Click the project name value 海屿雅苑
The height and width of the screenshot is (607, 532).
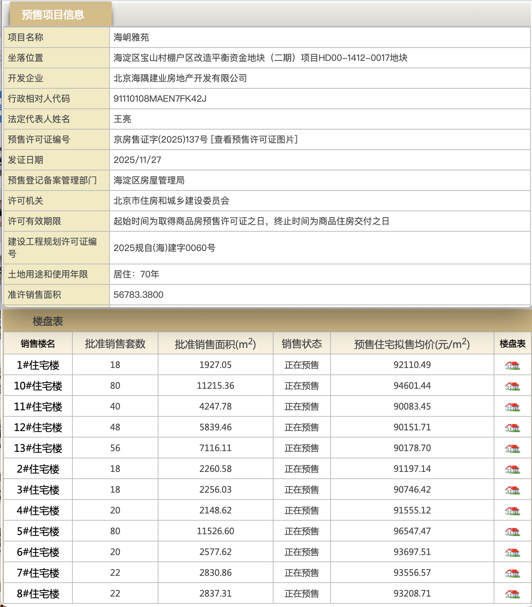click(131, 37)
